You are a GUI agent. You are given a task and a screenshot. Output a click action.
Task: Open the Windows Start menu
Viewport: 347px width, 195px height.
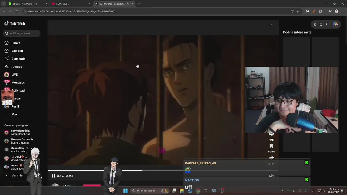[x=126, y=191]
